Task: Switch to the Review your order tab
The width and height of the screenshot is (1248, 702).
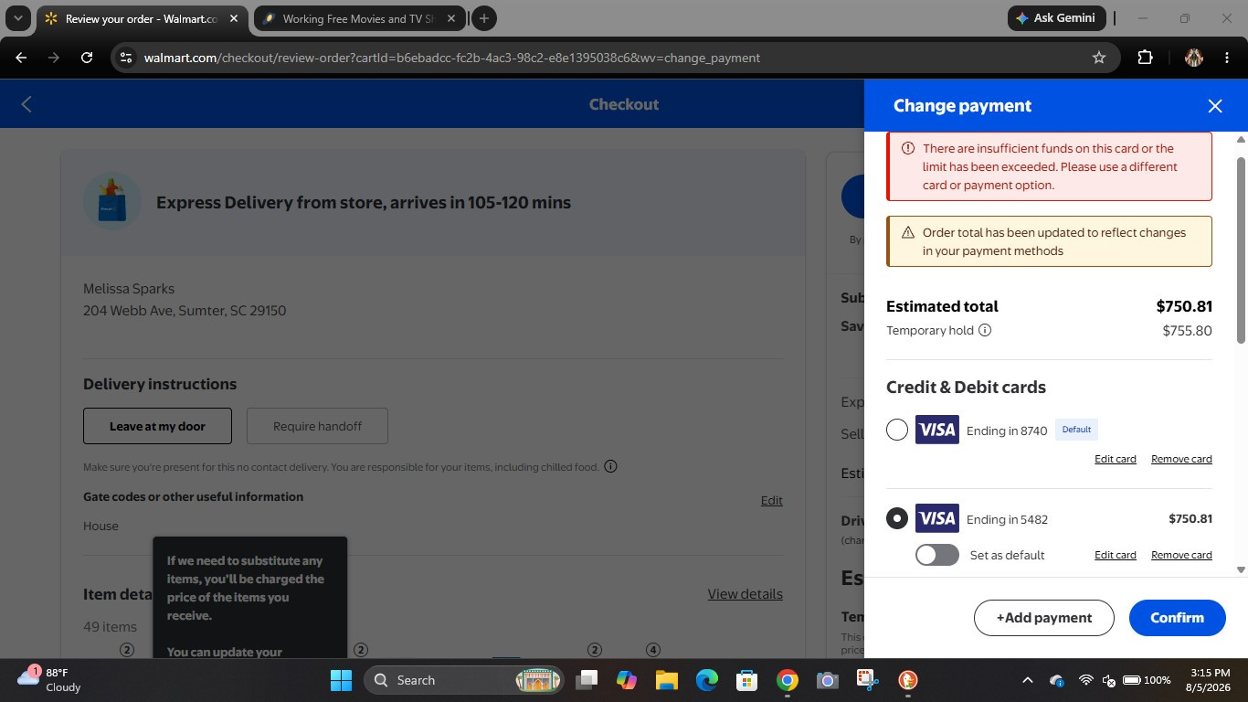Action: [x=141, y=18]
